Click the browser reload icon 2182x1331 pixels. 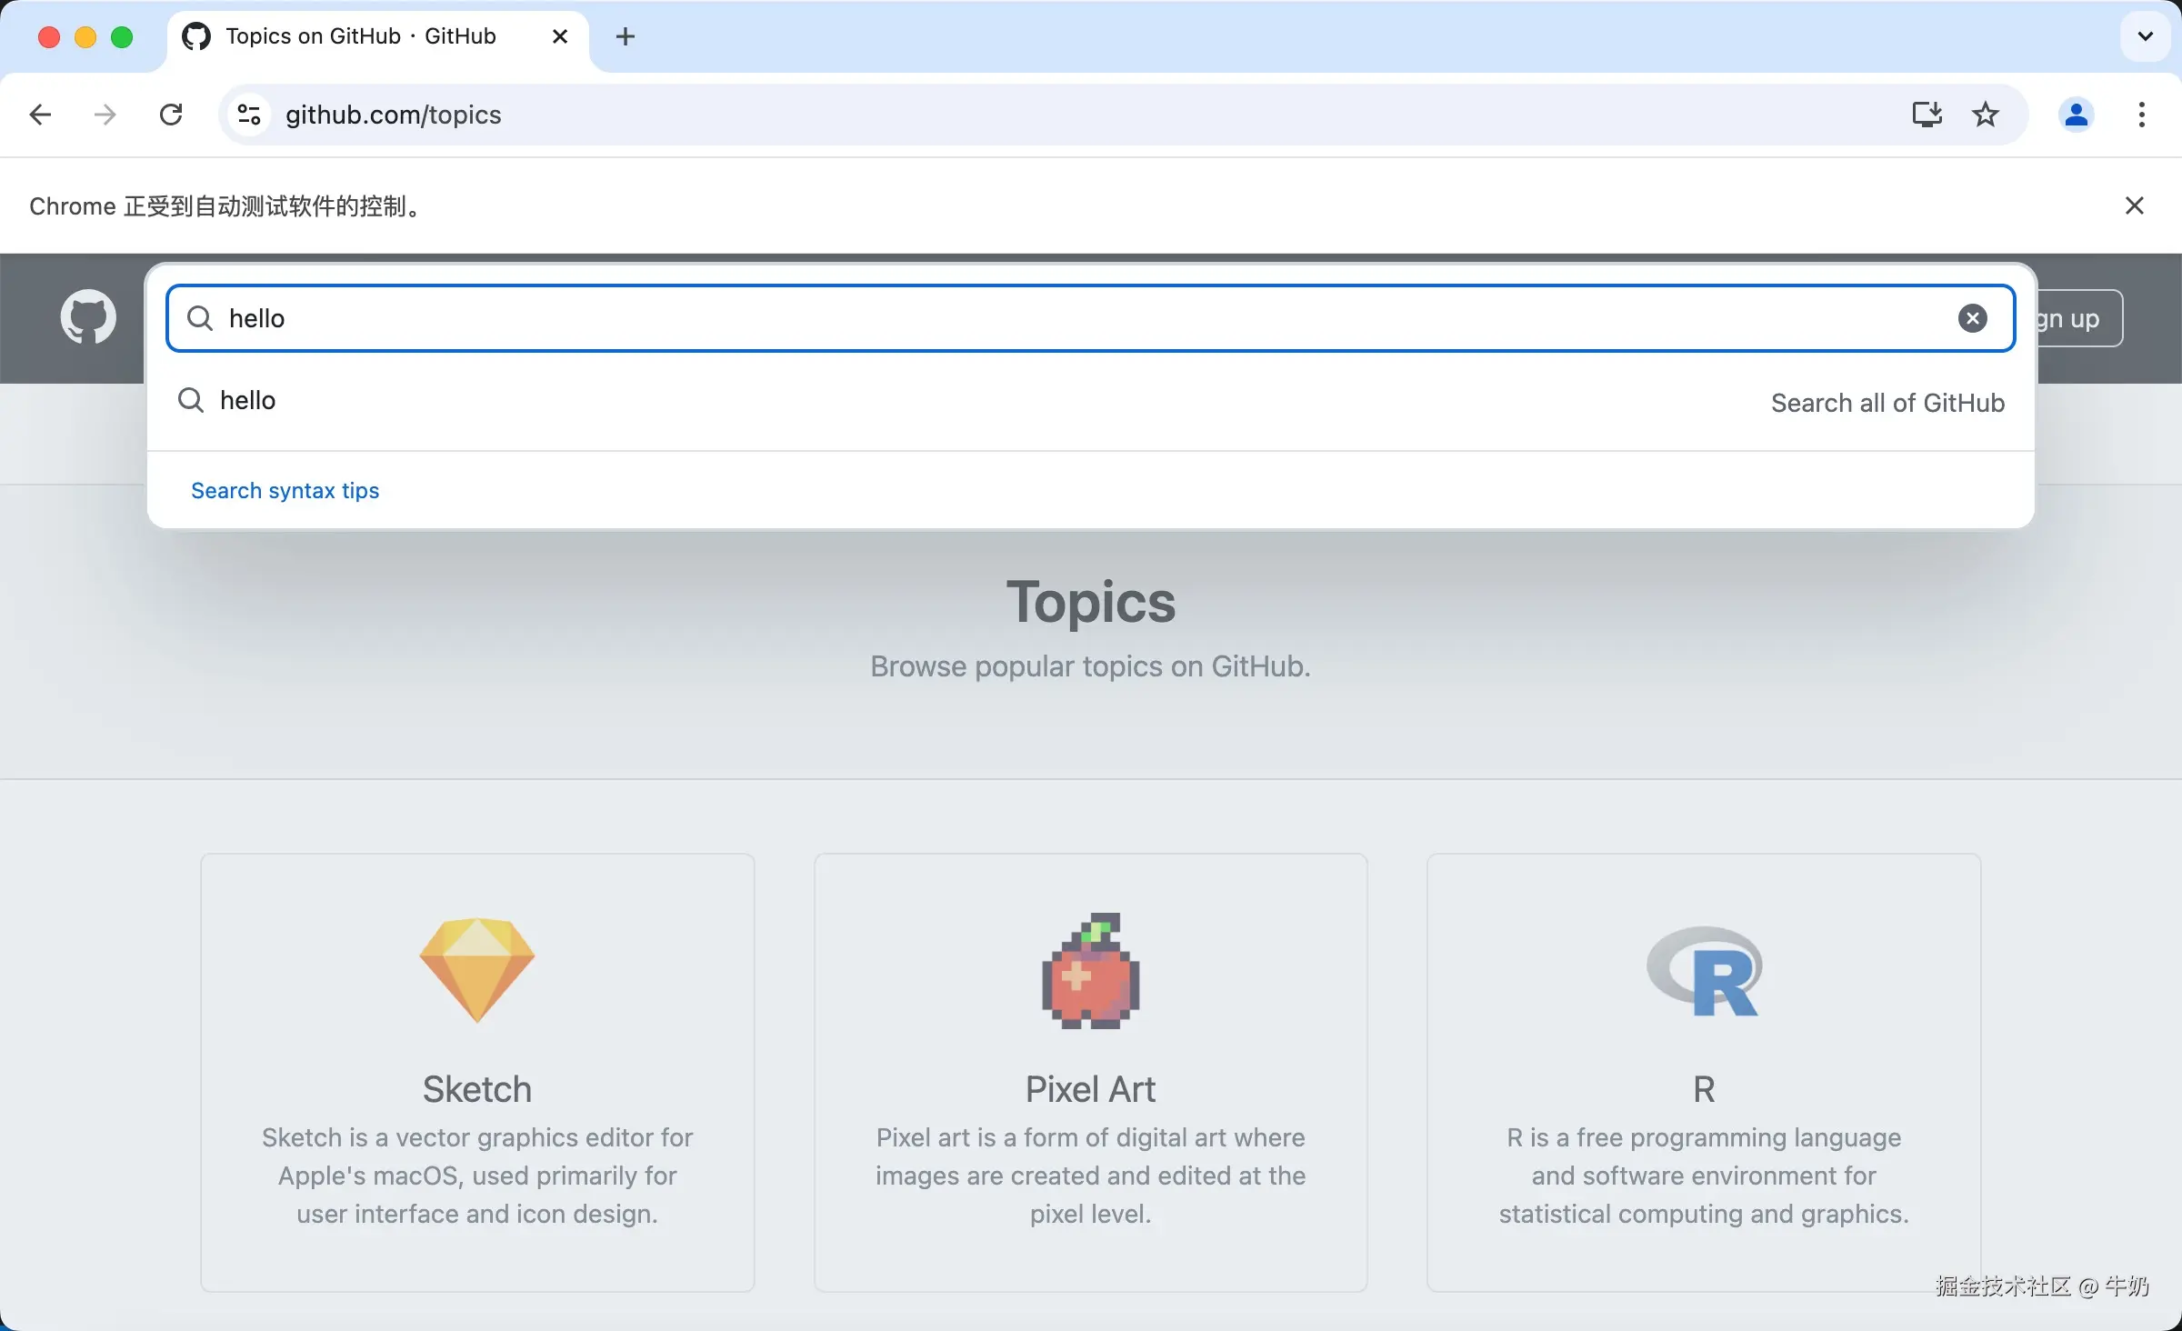pyautogui.click(x=171, y=115)
